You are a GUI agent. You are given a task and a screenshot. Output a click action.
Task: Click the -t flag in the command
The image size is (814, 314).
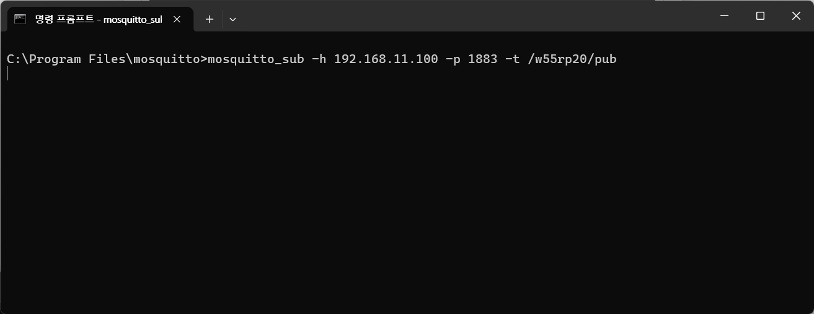(512, 59)
